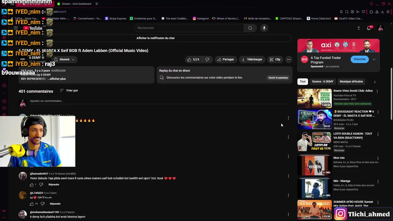393x221 pixels.
Task: Open OmeTV Video Chat bookmark
Action: coord(348,18)
